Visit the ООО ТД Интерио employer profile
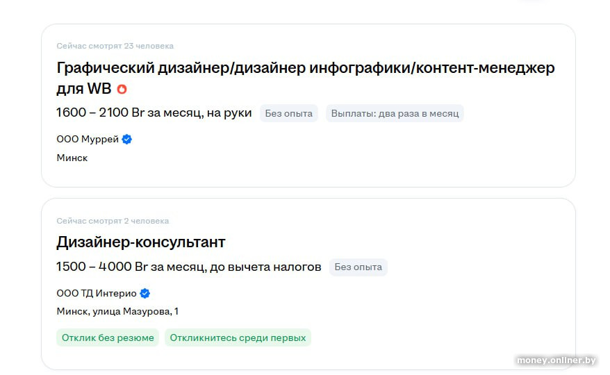The image size is (610, 375). point(97,293)
